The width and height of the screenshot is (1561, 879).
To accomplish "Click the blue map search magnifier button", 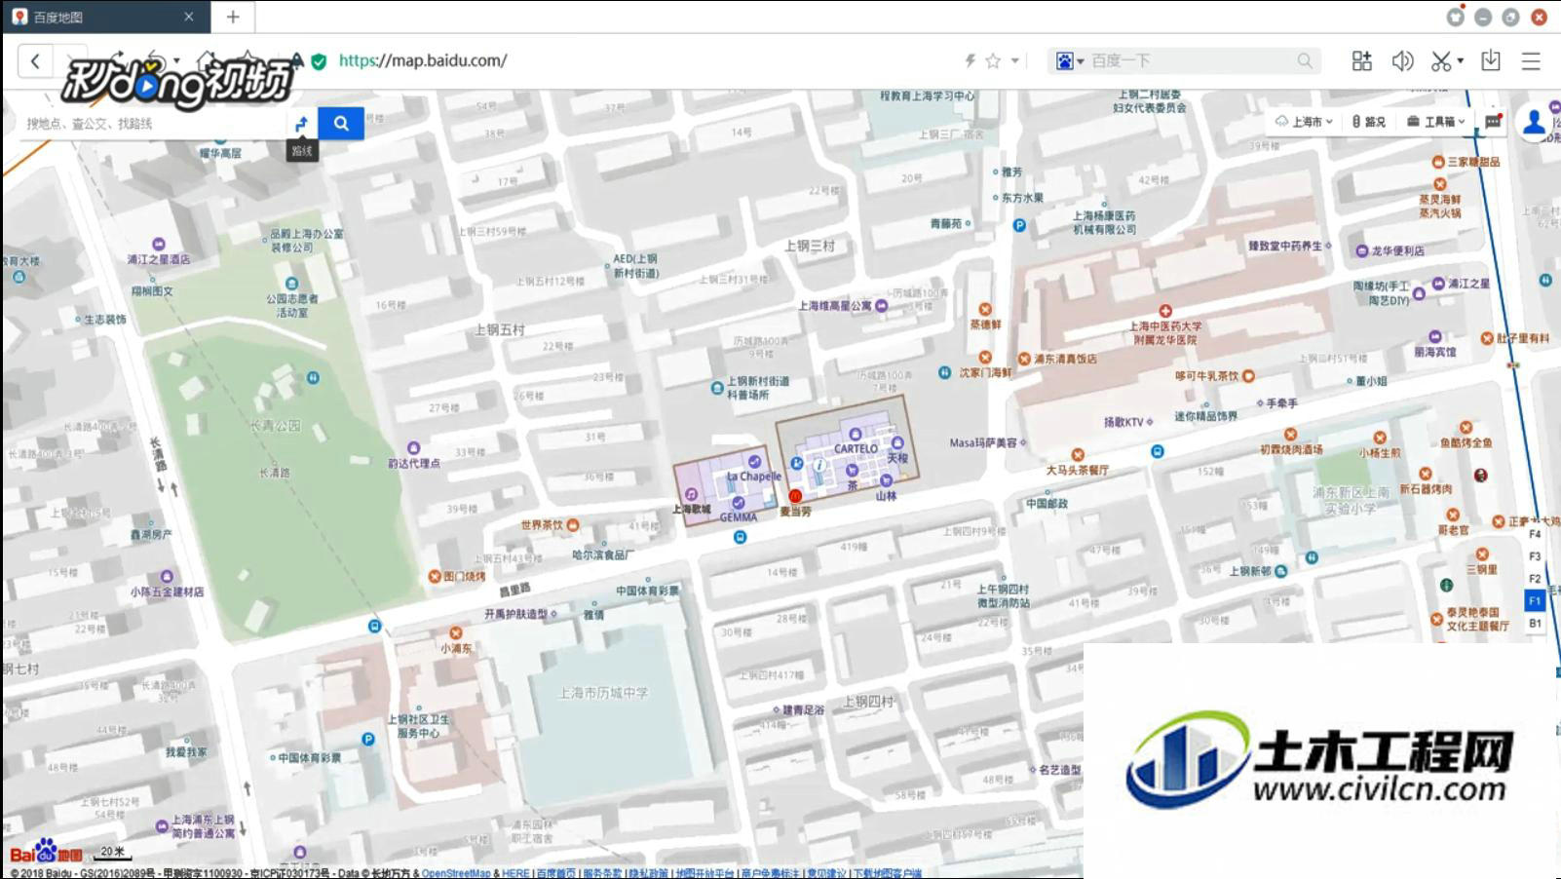I will click(341, 124).
